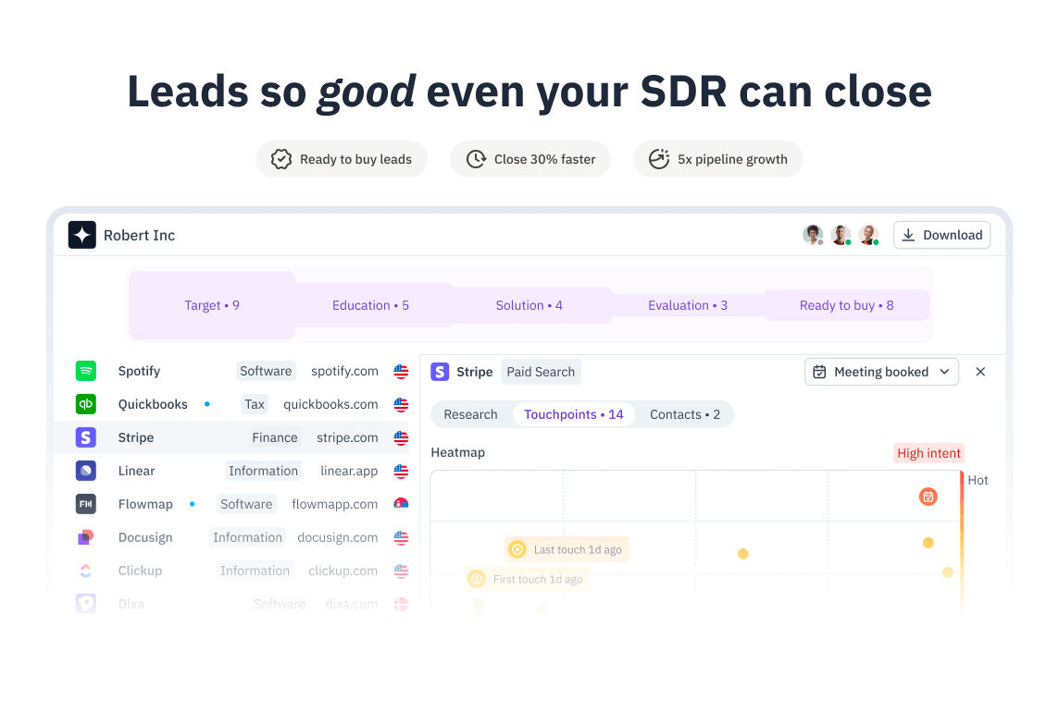Click the blue dot next to Quickbooks
The height and width of the screenshot is (701, 1059).
[x=207, y=404]
